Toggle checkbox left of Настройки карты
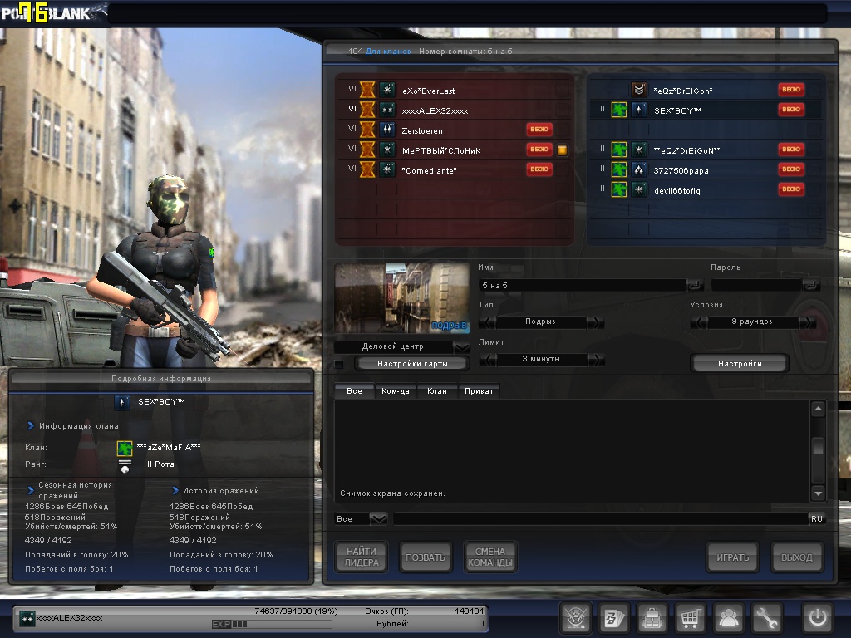Viewport: 851px width, 638px height. tap(339, 364)
